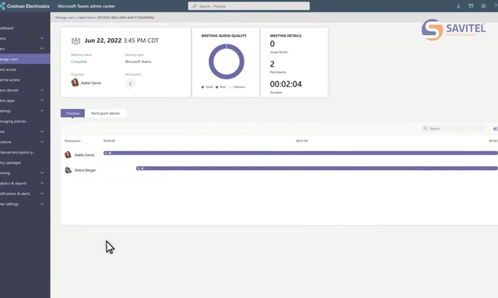
Task: Click the '0' issues found value
Action: (x=272, y=44)
